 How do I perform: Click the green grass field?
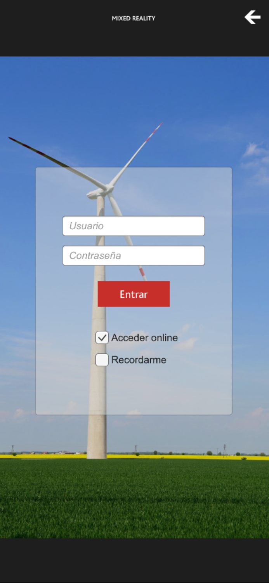pos(134,499)
